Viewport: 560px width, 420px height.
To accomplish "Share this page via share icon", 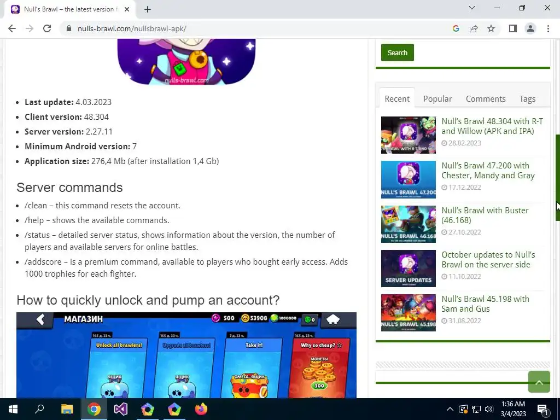I will (x=474, y=28).
